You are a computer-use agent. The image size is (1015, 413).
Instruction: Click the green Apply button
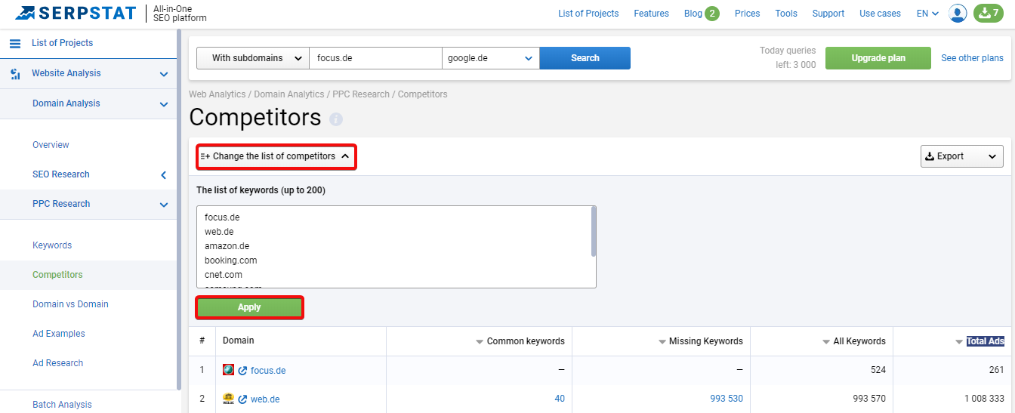coord(249,307)
